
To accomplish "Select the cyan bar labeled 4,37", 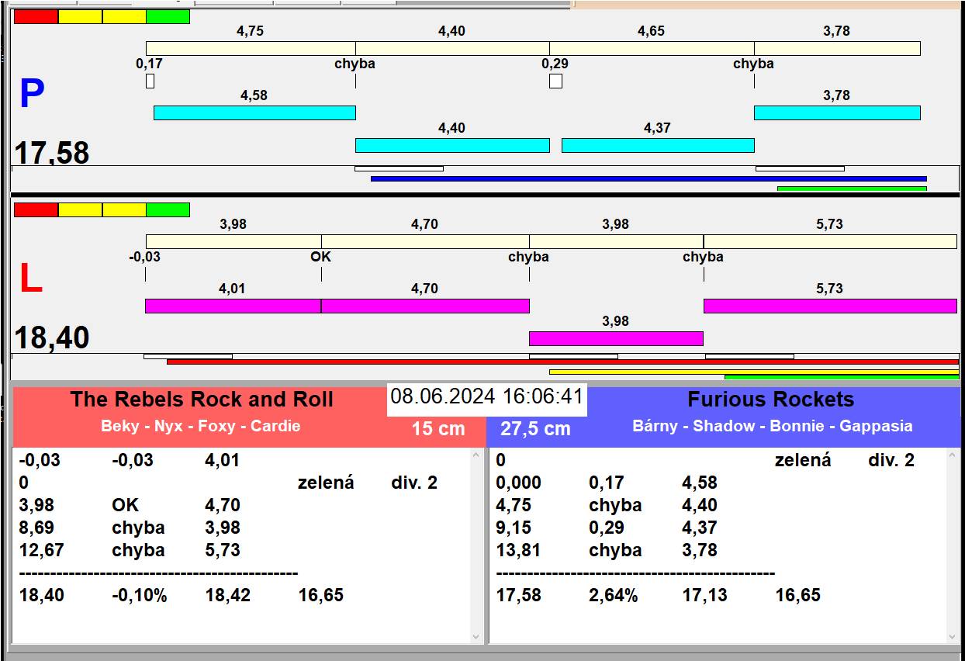I will (657, 145).
